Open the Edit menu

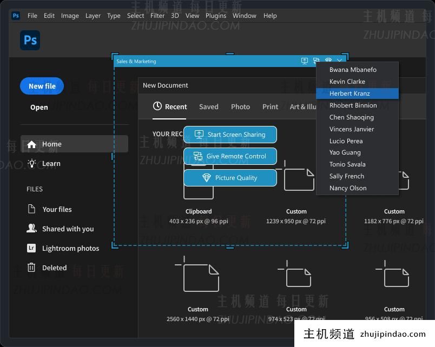click(49, 16)
